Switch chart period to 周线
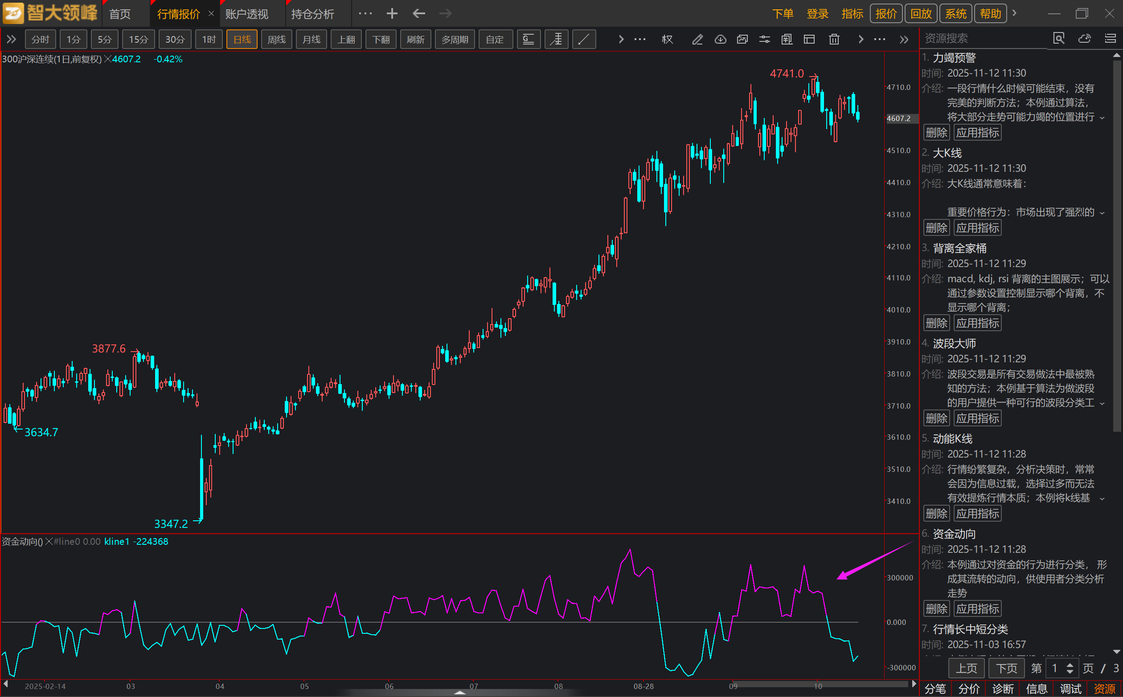Viewport: 1123px width, 697px height. pos(276,40)
